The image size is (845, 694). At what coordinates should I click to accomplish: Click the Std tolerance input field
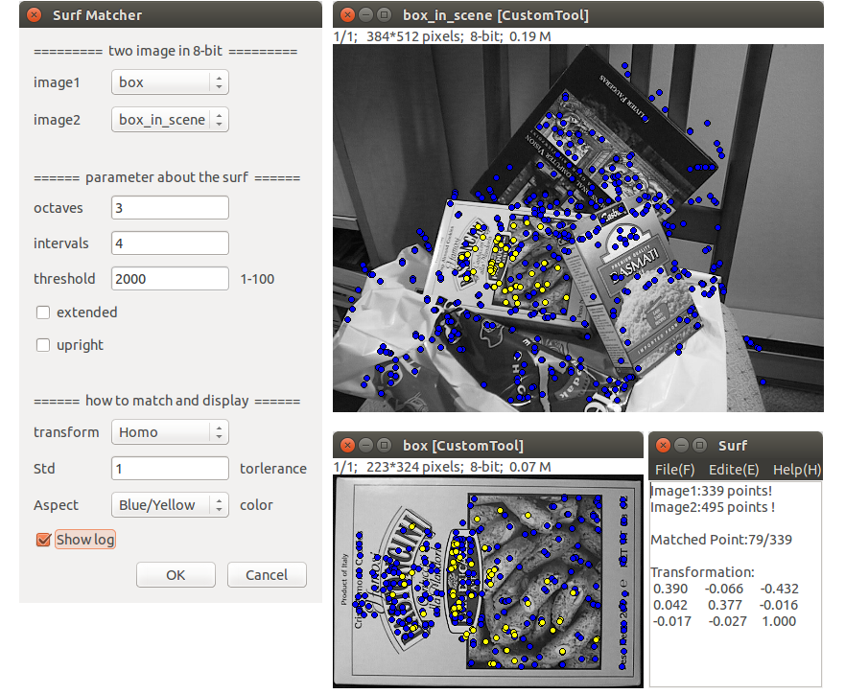[x=170, y=469]
